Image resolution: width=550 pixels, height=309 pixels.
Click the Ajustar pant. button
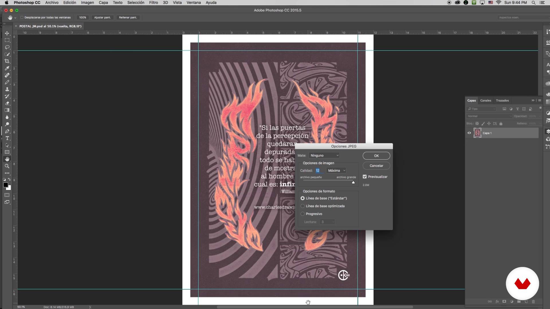pyautogui.click(x=103, y=17)
